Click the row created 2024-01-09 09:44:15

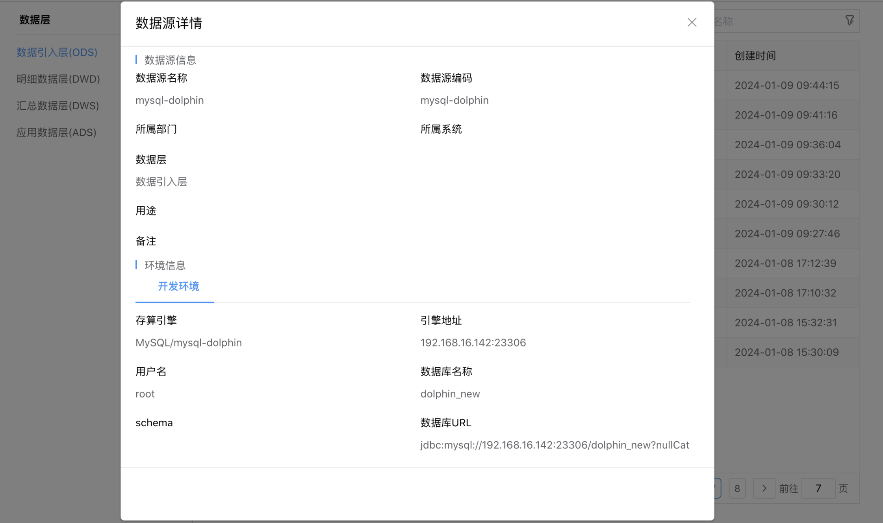[x=787, y=85]
